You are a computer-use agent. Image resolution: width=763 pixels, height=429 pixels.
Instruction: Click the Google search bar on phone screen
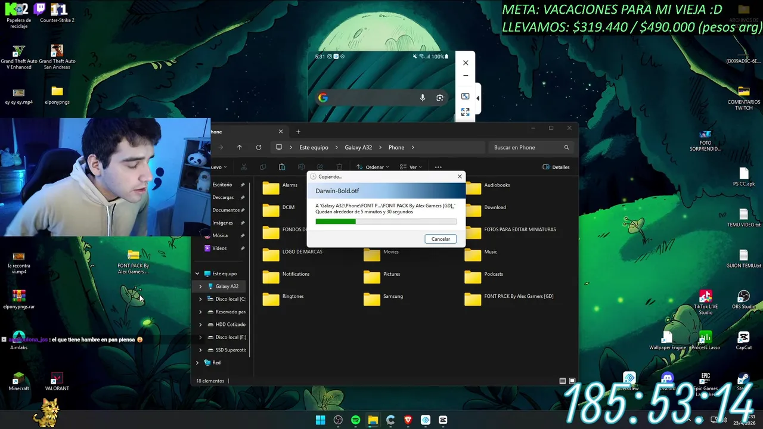pos(381,98)
